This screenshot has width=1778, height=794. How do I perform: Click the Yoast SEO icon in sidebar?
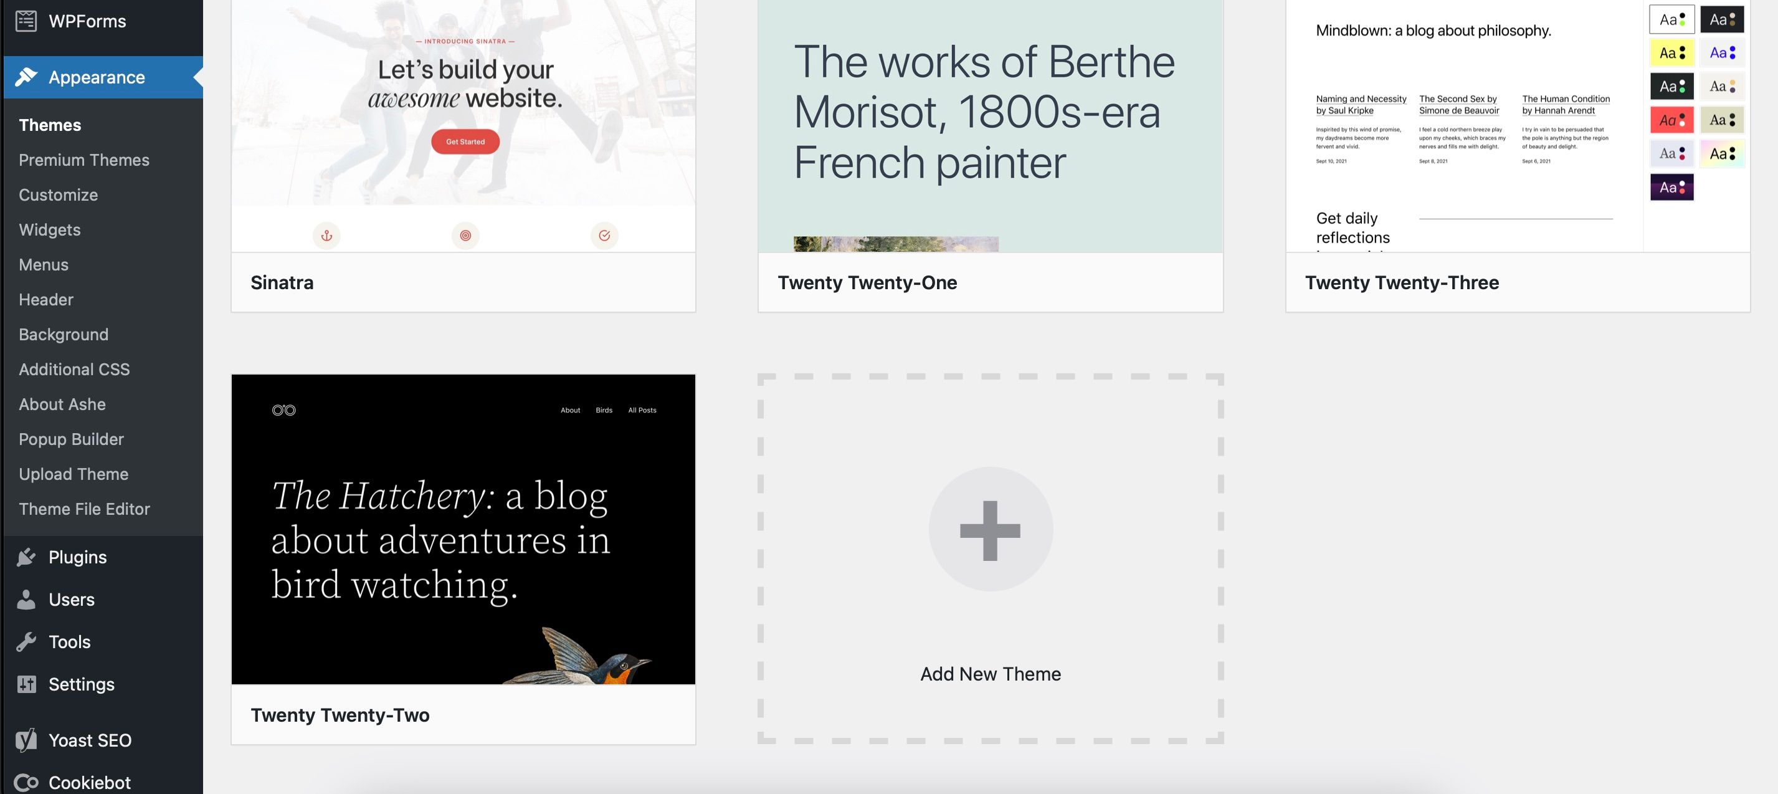(26, 739)
